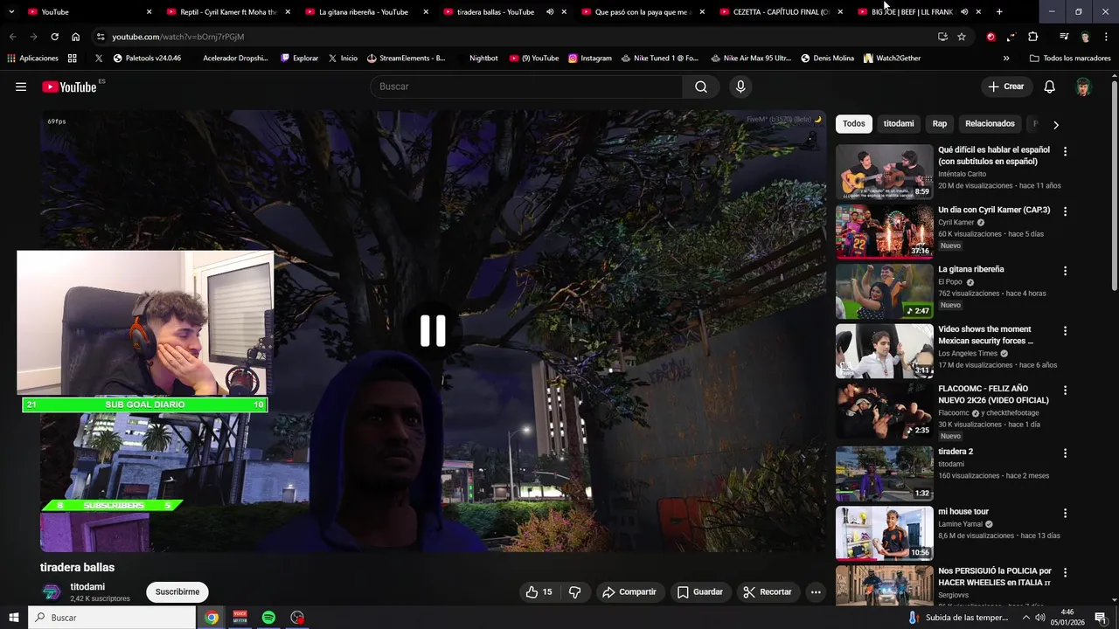Viewport: 1119px width, 629px height.
Task: Open the media controls music-note icon
Action: point(1064,37)
